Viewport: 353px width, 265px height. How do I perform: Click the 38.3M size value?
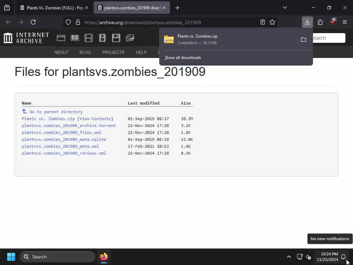click(x=187, y=119)
